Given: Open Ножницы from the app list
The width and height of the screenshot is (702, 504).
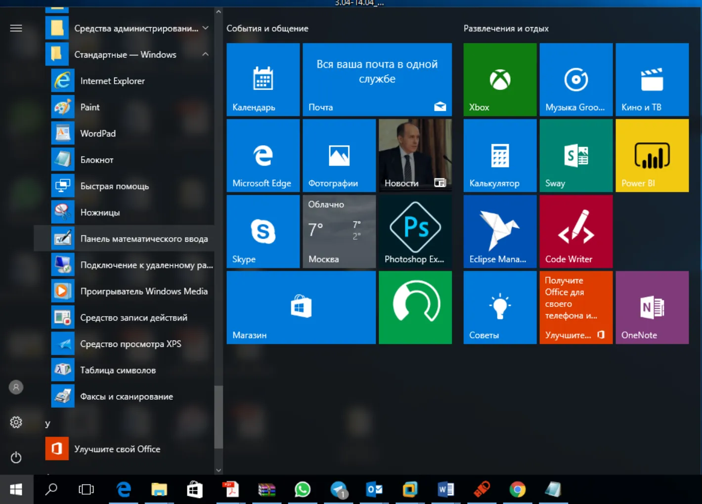Looking at the screenshot, I should point(124,212).
